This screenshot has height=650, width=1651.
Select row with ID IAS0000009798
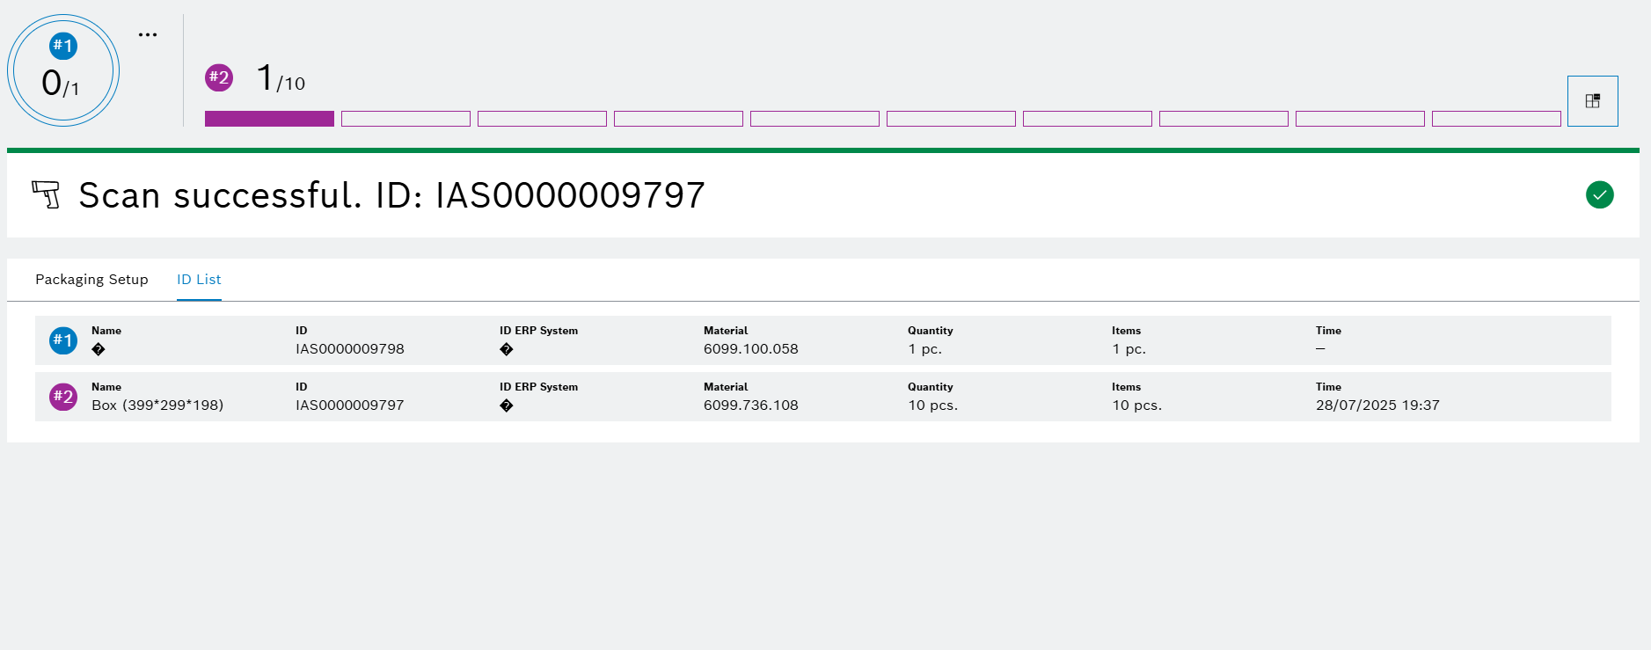click(350, 349)
